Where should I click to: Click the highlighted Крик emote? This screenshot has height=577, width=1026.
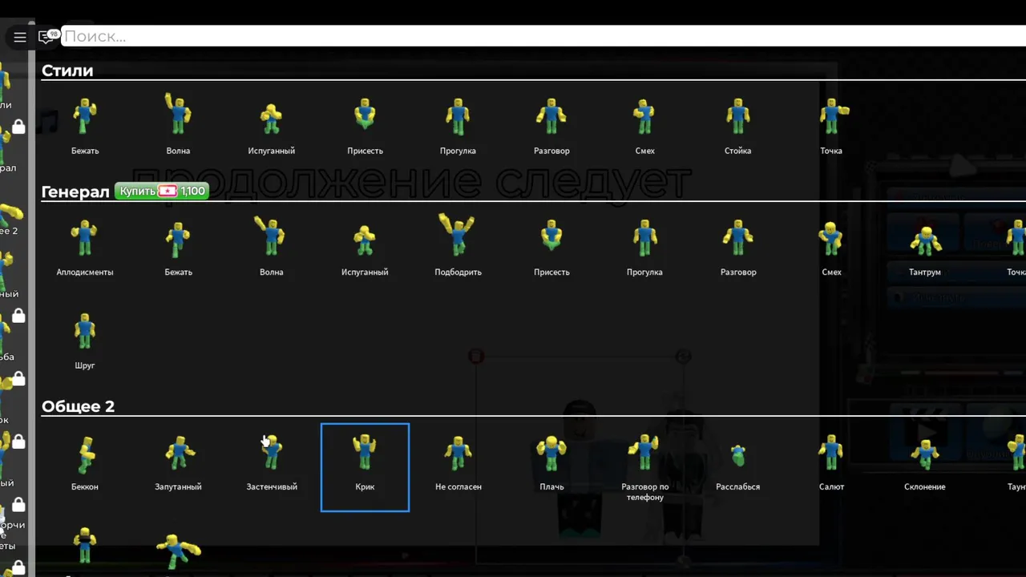pos(365,467)
